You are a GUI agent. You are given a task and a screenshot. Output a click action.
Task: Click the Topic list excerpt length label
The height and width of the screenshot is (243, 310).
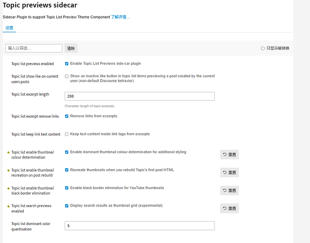30,94
